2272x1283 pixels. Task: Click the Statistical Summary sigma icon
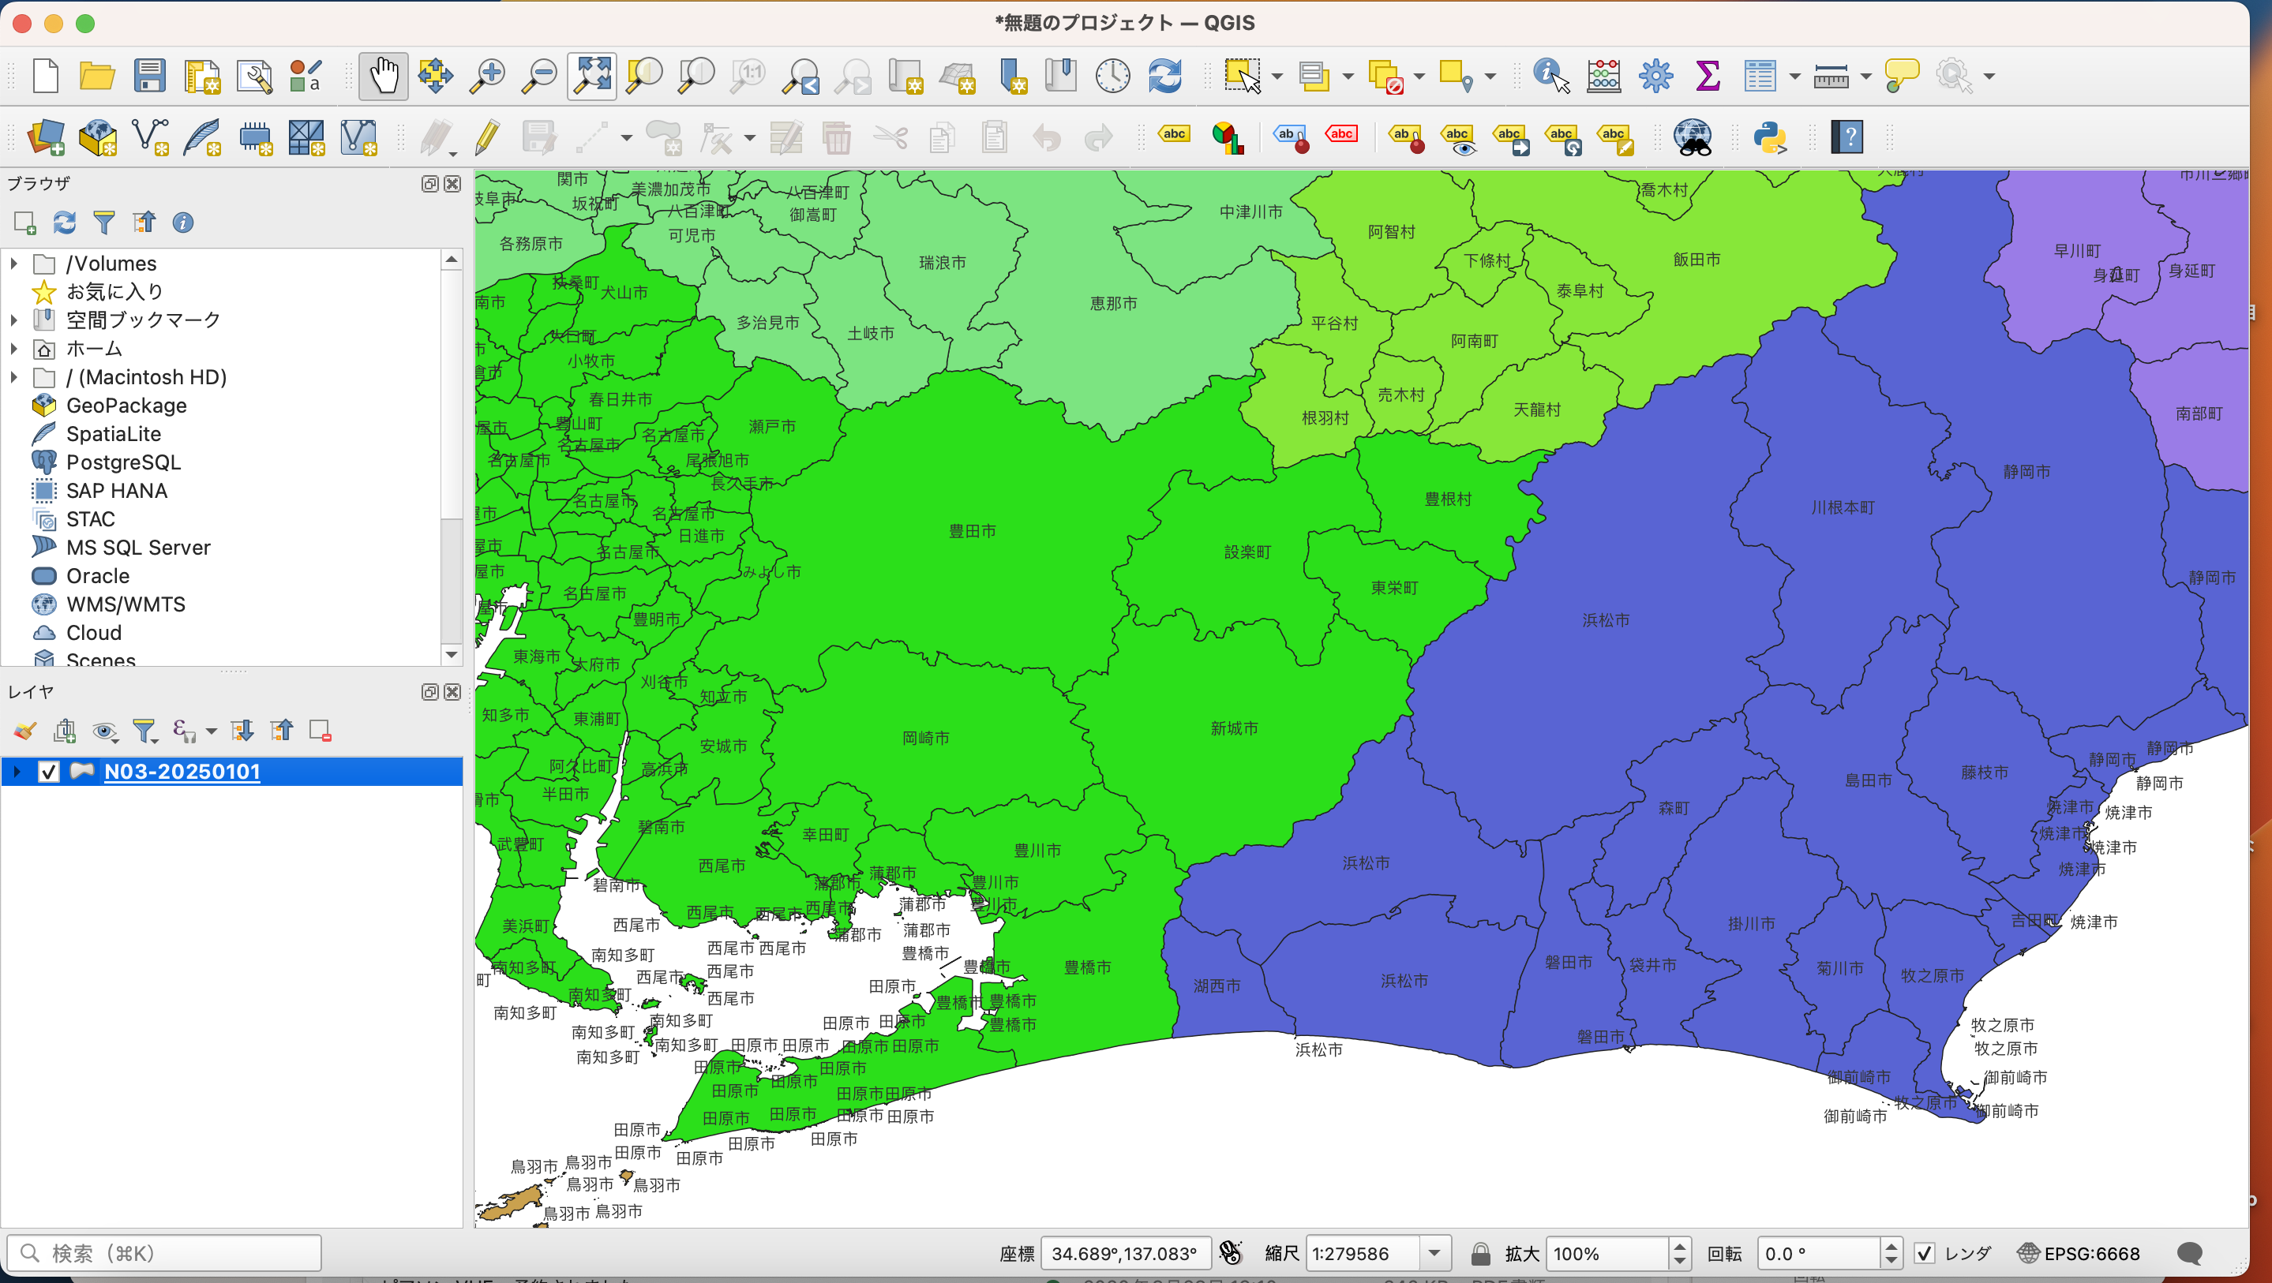pyautogui.click(x=1708, y=76)
